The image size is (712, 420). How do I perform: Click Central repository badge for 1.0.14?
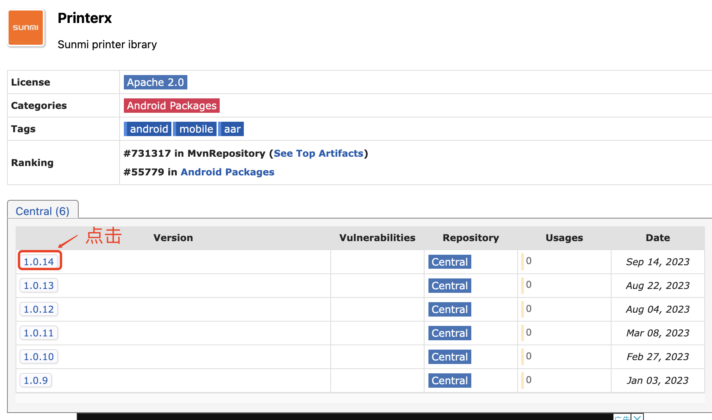(450, 262)
